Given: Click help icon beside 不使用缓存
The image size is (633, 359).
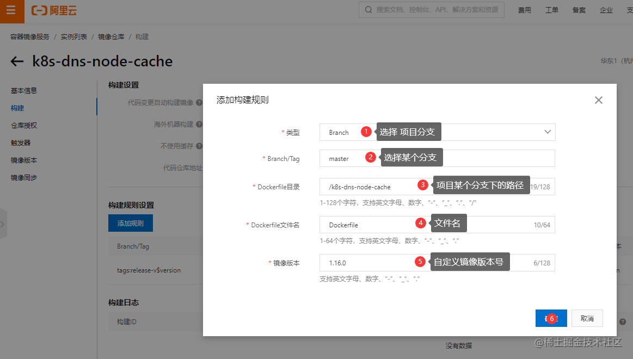Looking at the screenshot, I should (x=199, y=146).
